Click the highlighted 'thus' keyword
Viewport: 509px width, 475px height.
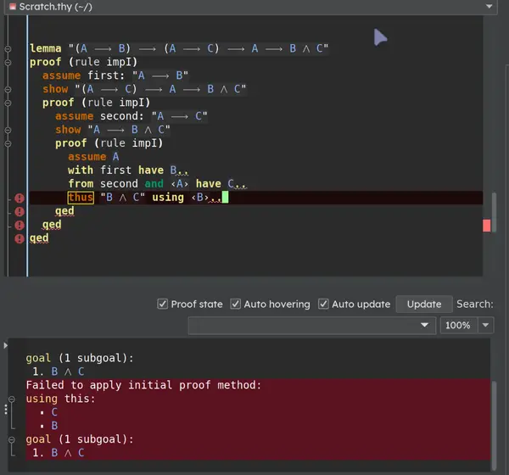coord(81,198)
